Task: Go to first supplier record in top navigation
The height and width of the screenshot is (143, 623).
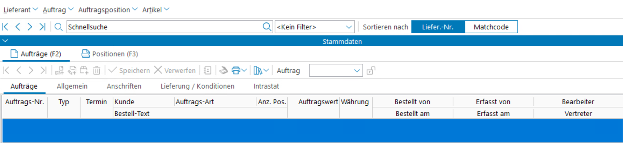Action: click(5, 27)
